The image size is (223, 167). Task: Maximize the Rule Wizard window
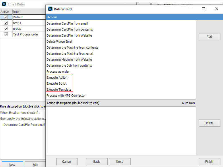[203, 9]
